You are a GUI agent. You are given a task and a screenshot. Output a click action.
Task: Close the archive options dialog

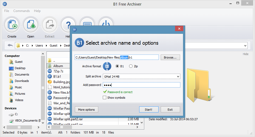179,29
